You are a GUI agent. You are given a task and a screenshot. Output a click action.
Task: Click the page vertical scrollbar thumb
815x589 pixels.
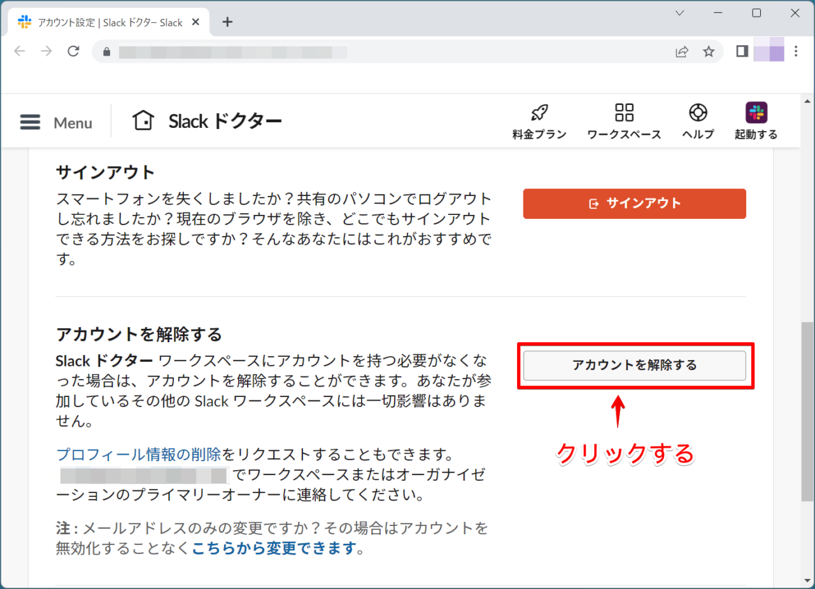[x=807, y=410]
